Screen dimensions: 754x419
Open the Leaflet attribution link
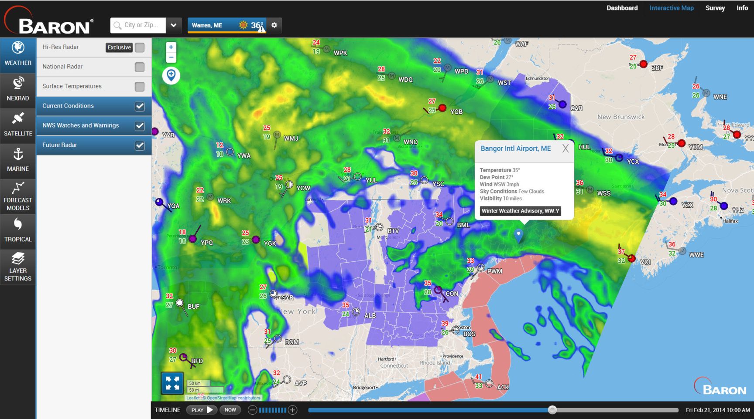[x=193, y=398]
